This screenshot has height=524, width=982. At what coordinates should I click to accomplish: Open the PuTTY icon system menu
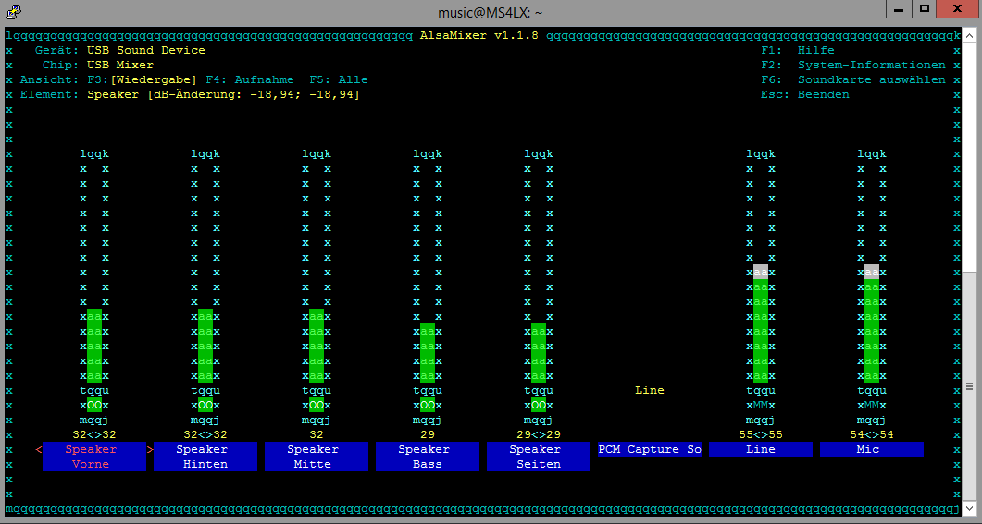[13, 11]
